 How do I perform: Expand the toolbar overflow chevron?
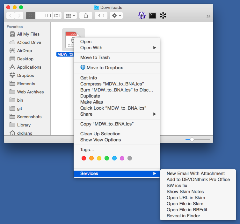pos(208,16)
